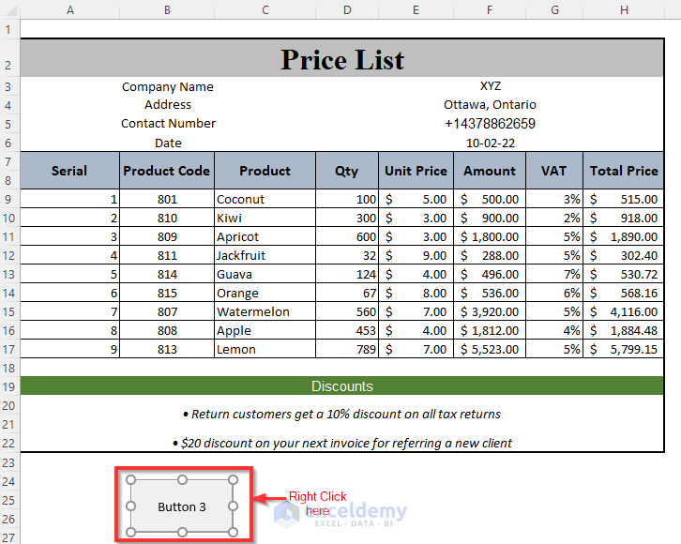Click the Button 3 form control
Viewport: 681px width, 544px height.
182,506
